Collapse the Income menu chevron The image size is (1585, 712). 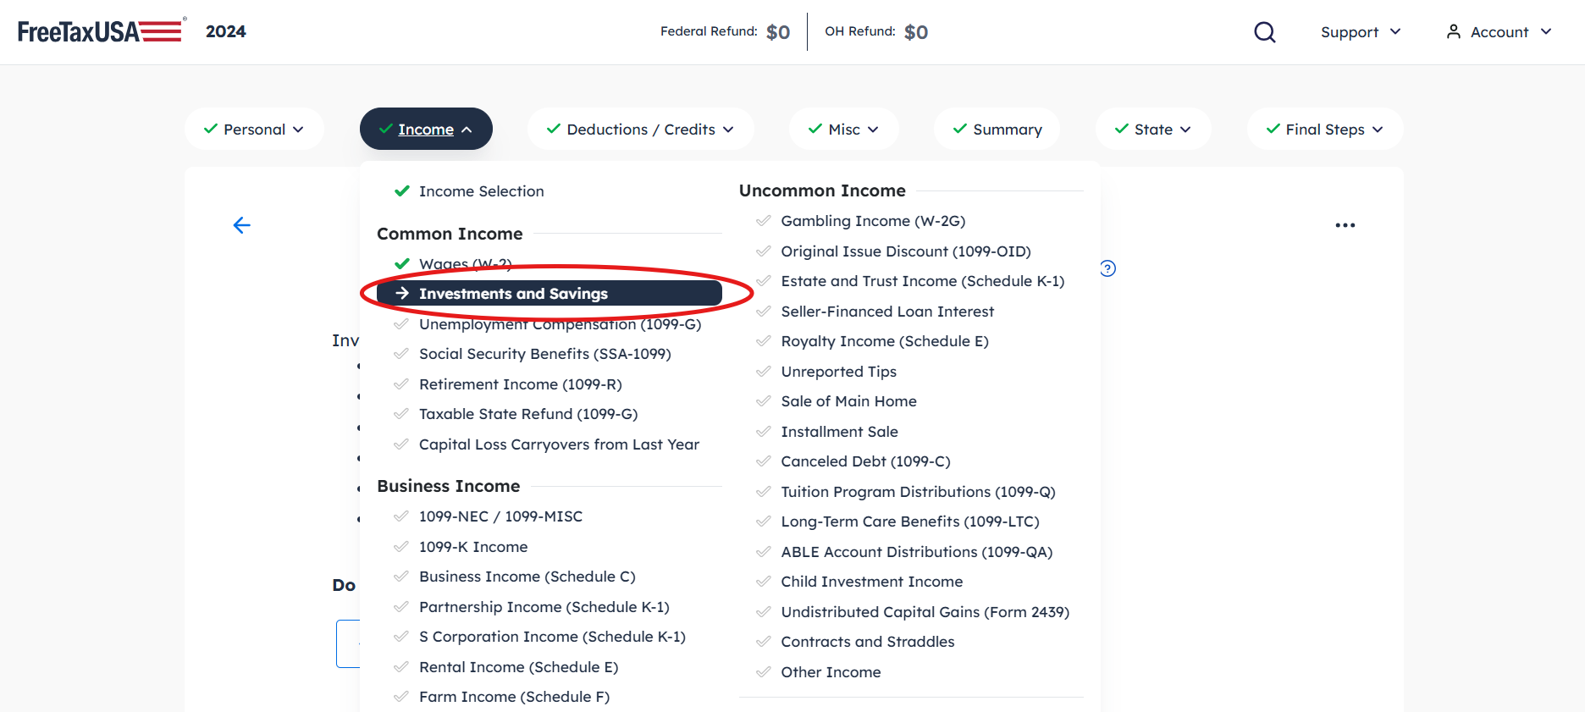click(x=467, y=130)
